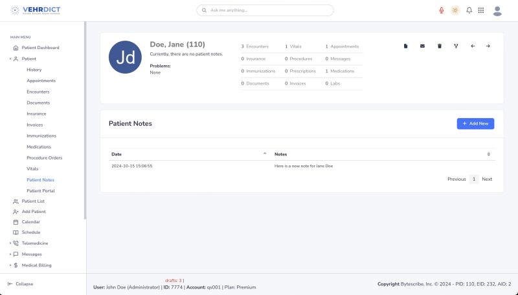518x295 pixels.
Task: Open the user profile avatar menu
Action: [x=497, y=10]
